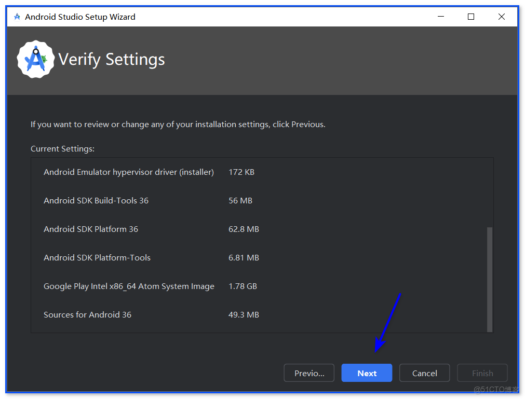The height and width of the screenshot is (399, 525).
Task: Click the 1.78 GB size label
Action: [244, 286]
